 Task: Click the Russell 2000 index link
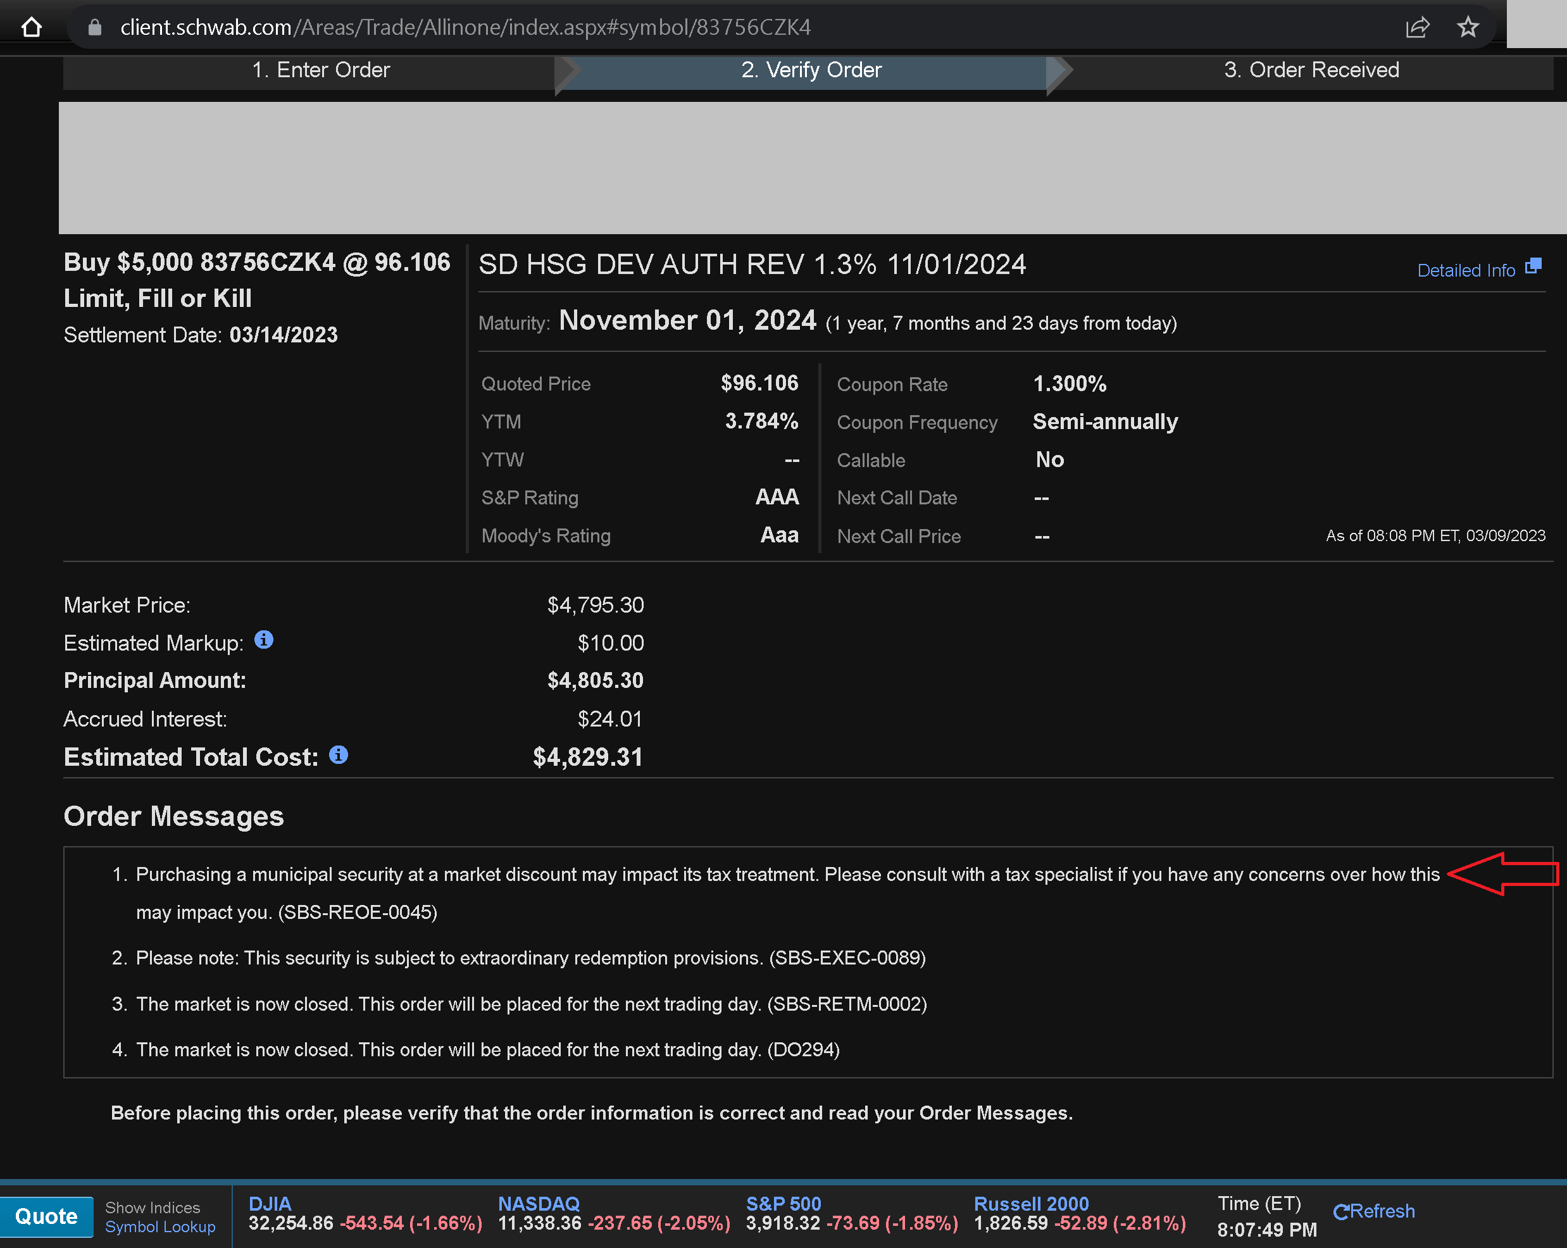pyautogui.click(x=1032, y=1204)
